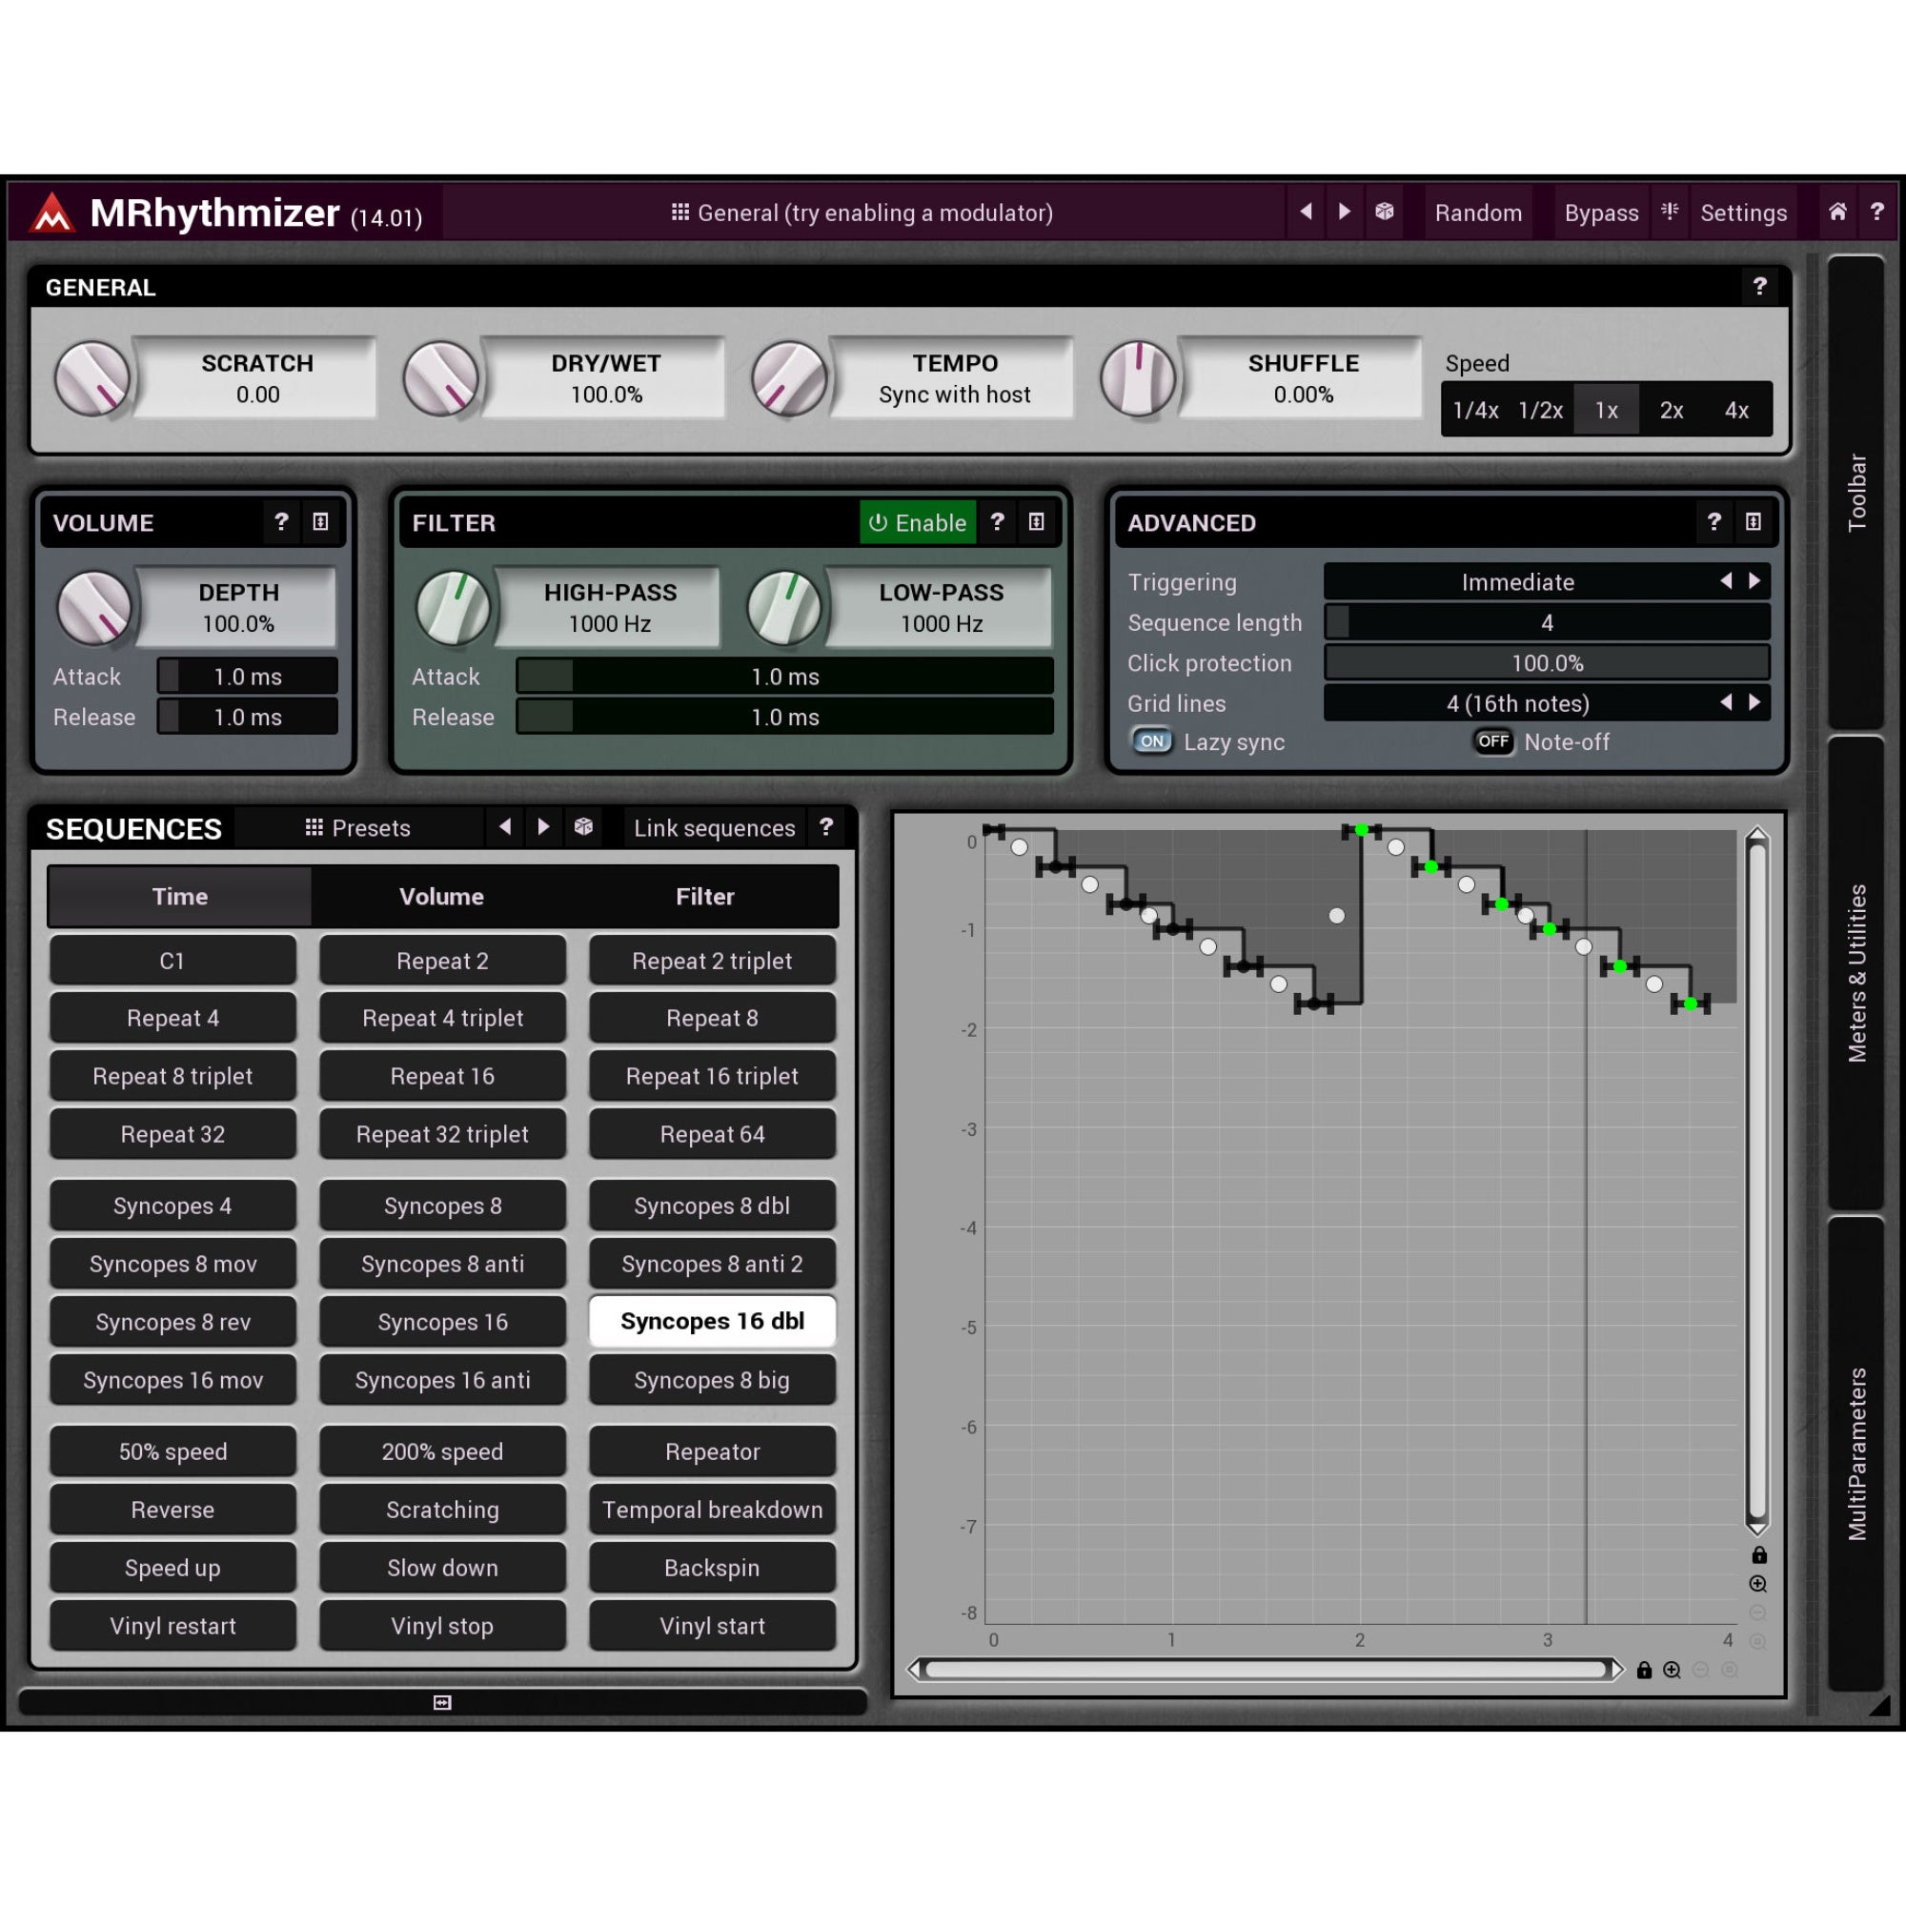Click the Sequence length slider

pyautogui.click(x=1546, y=621)
